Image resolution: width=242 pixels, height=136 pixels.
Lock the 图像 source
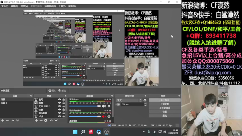pos(64,103)
